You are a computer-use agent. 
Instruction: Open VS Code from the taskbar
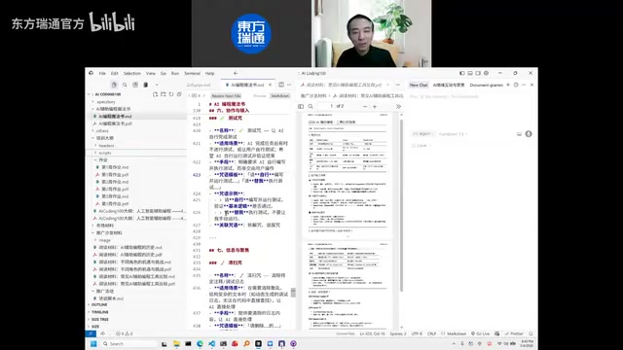pyautogui.click(x=211, y=343)
